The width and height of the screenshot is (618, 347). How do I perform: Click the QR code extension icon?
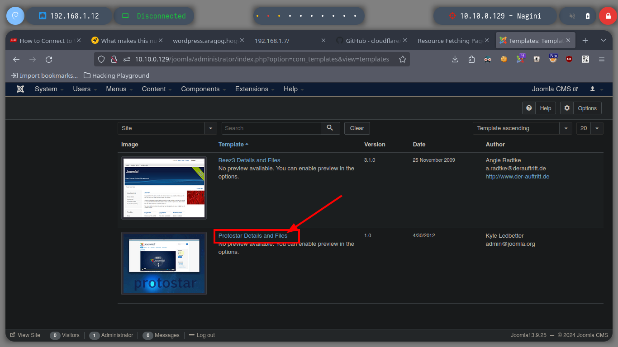point(585,59)
